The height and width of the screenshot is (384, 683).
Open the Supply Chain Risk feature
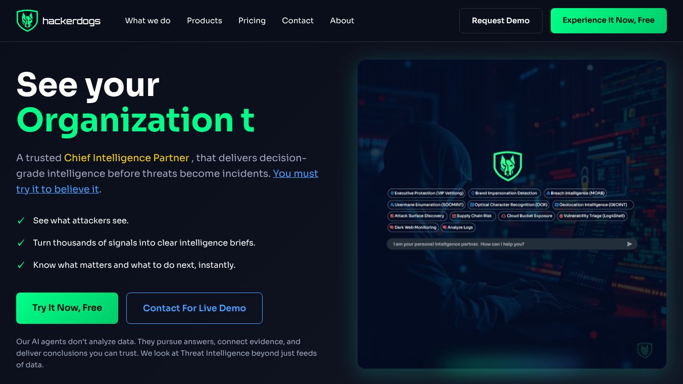[x=473, y=216]
